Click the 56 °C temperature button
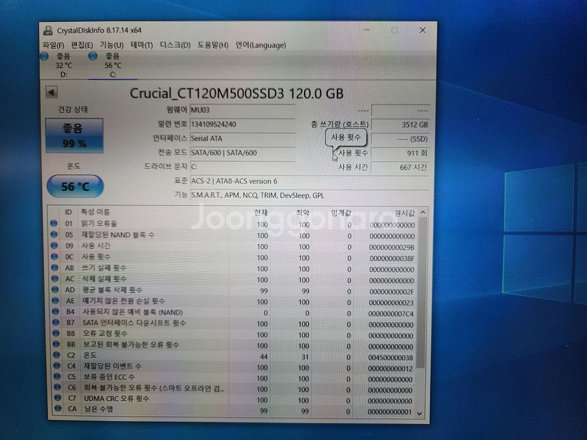Screen dimensions: 587x440 (75, 186)
